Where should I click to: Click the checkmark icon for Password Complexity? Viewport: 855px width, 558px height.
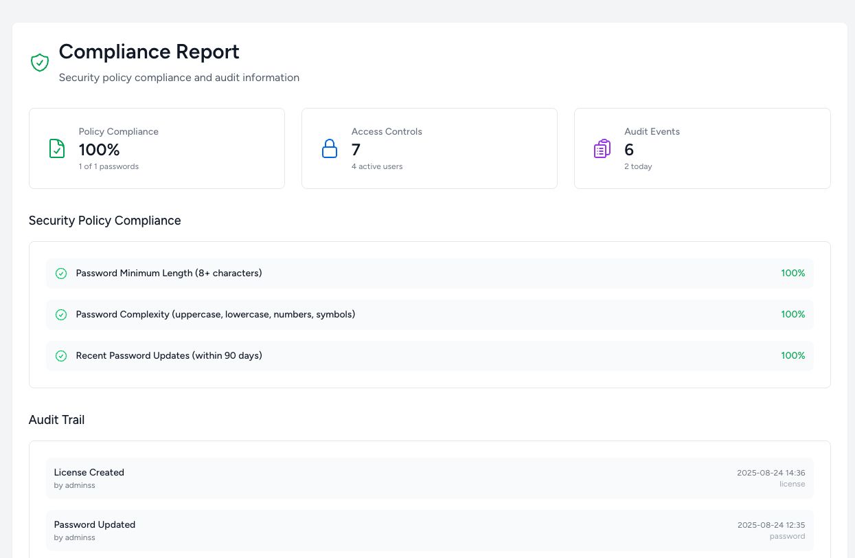pyautogui.click(x=61, y=315)
